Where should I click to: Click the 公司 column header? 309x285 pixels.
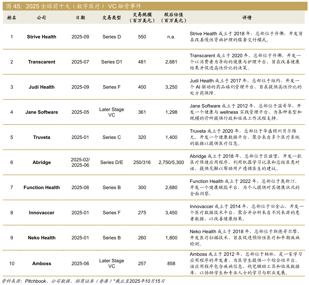42,18
